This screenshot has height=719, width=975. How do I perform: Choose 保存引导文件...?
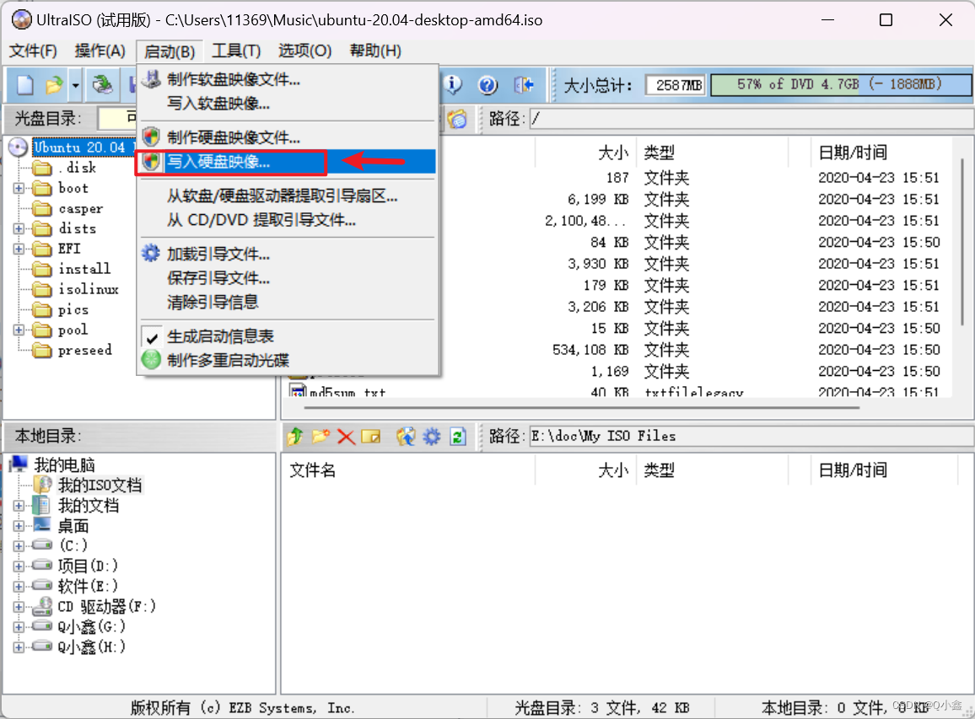[288, 278]
